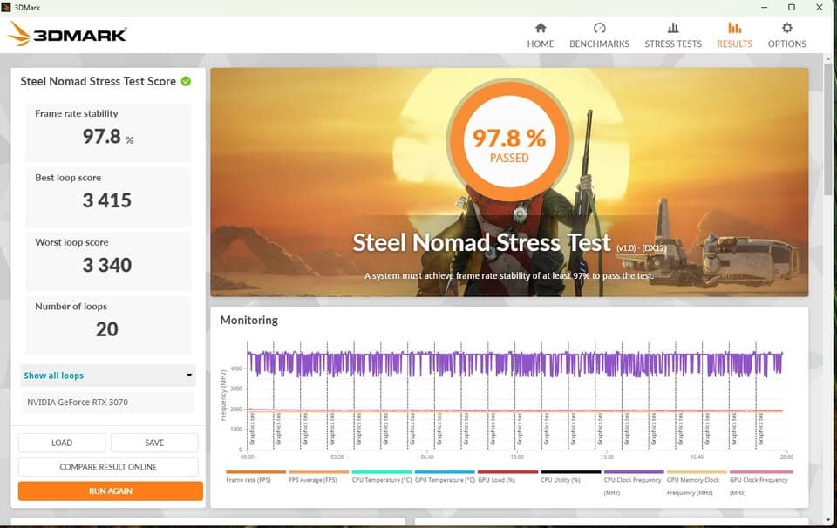Click the orange RUN AGAIN button

(x=111, y=491)
